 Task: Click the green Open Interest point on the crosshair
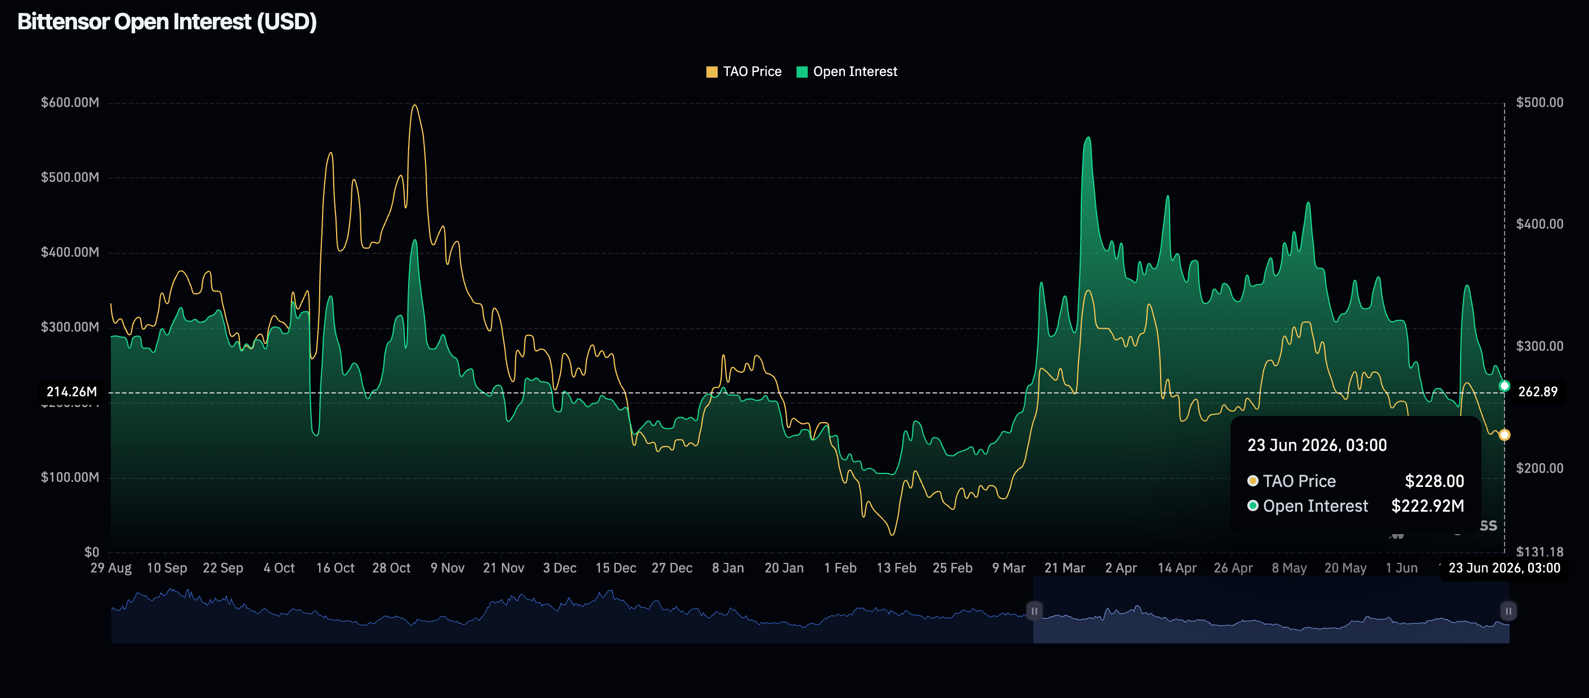click(x=1505, y=386)
